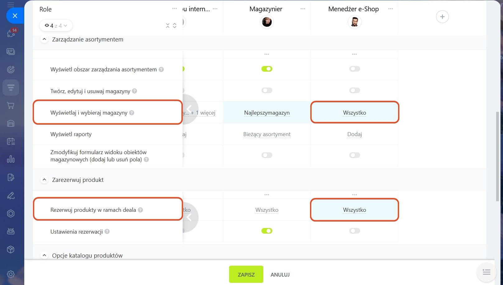Turn off Magazynier's Ustawienia rezerwacji toggle

(x=267, y=231)
